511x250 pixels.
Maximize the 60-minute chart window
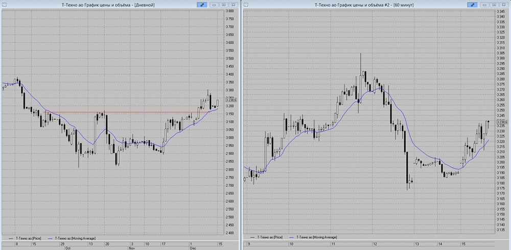point(494,5)
